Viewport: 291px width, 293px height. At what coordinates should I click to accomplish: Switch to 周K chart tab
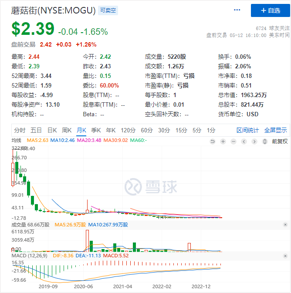(x=67, y=130)
